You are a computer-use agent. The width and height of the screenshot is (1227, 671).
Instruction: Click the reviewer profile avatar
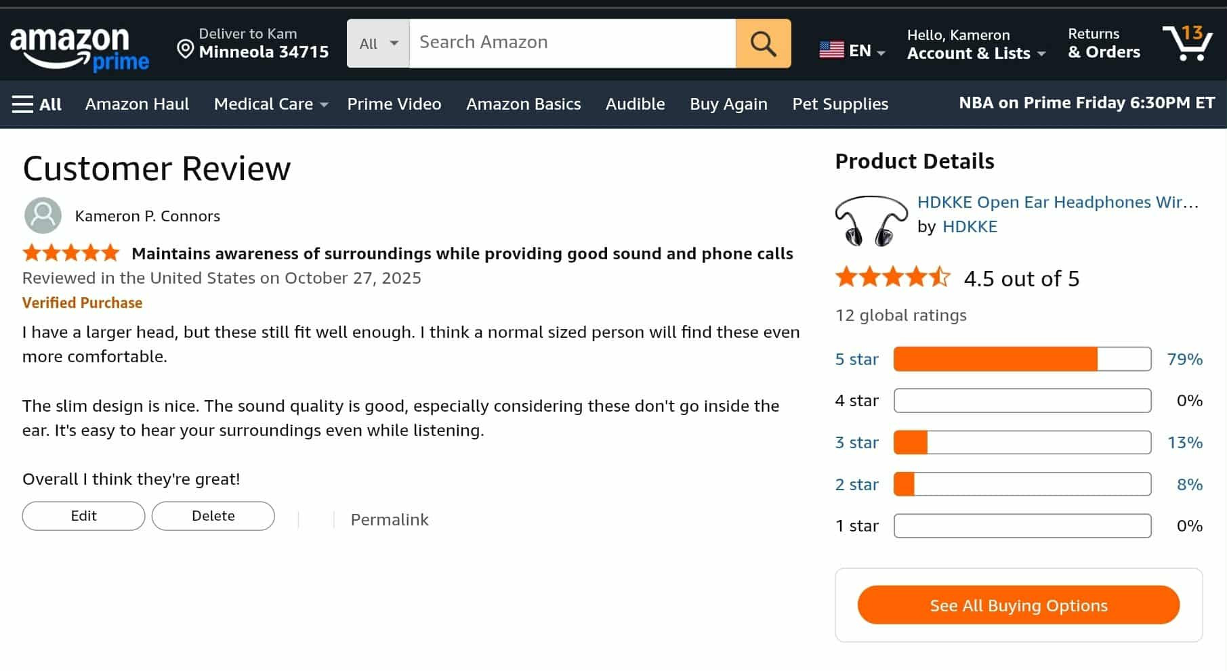coord(43,215)
